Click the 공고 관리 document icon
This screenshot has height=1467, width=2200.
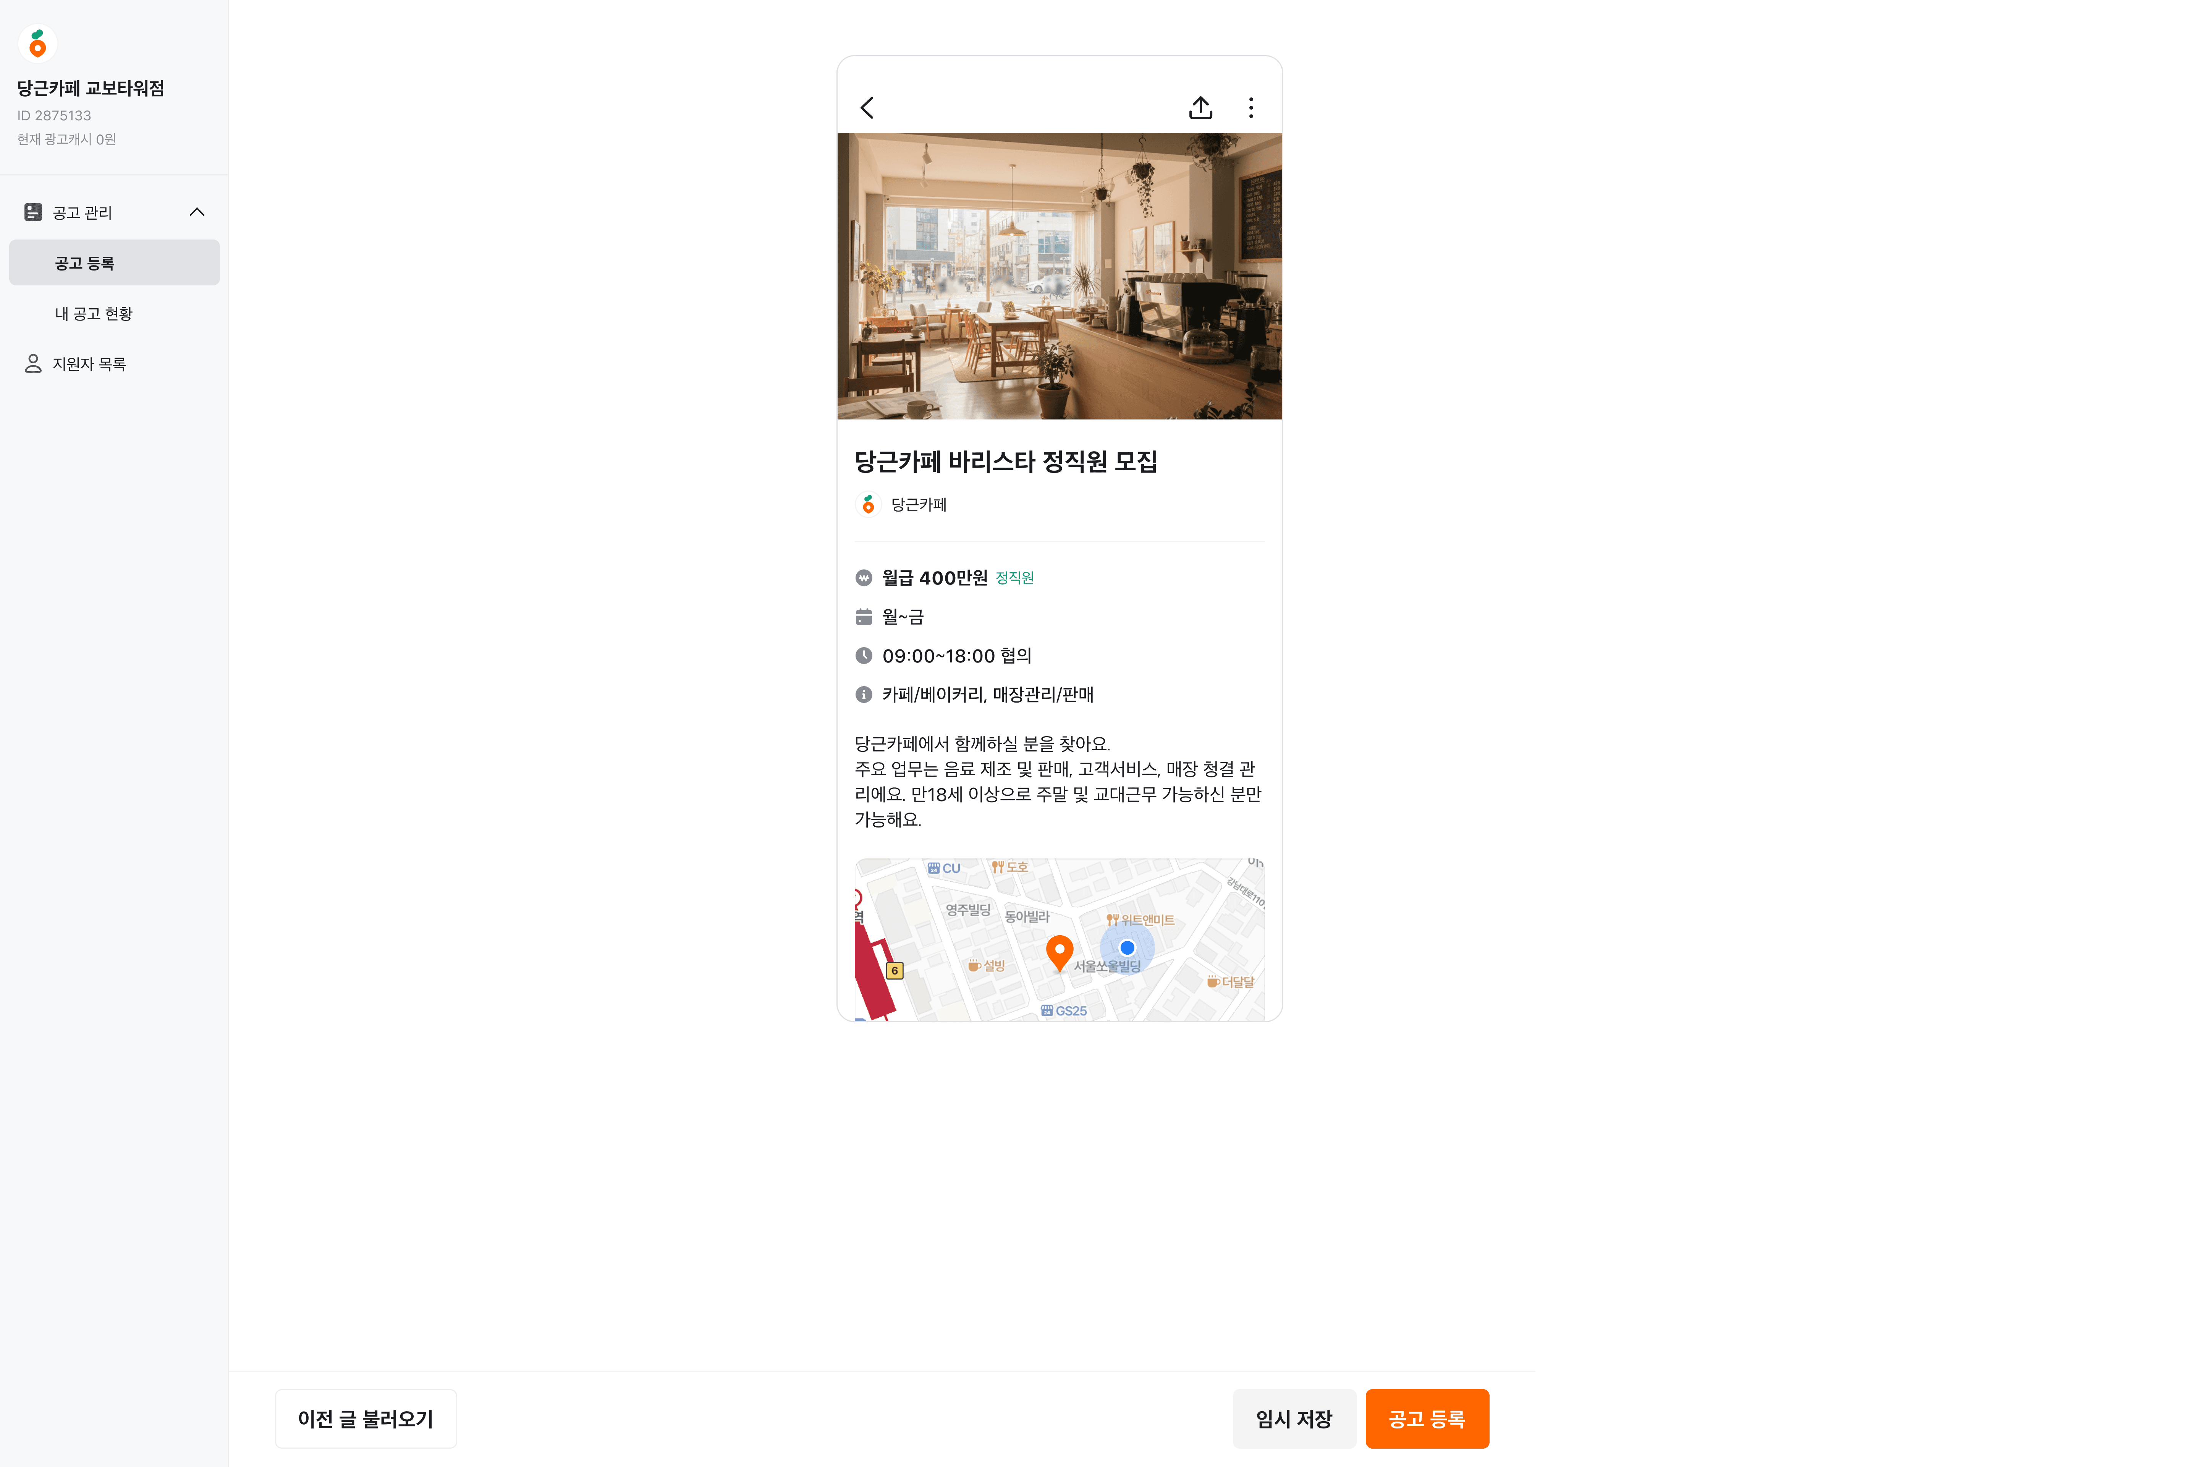pyautogui.click(x=33, y=212)
